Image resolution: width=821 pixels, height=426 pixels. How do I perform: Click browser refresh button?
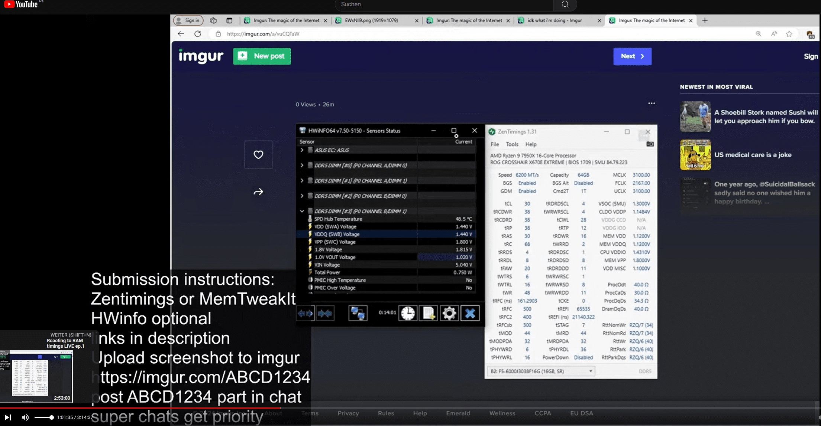pos(198,34)
